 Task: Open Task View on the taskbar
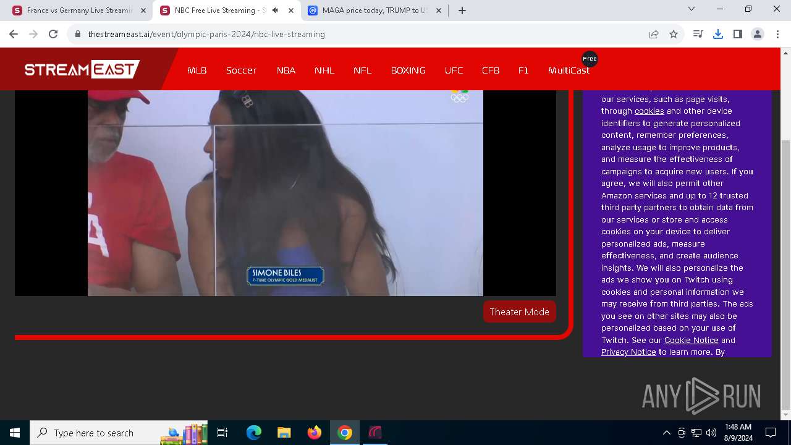click(222, 433)
